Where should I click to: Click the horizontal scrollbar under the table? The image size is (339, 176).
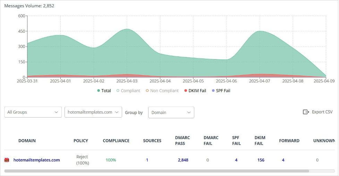156,171
